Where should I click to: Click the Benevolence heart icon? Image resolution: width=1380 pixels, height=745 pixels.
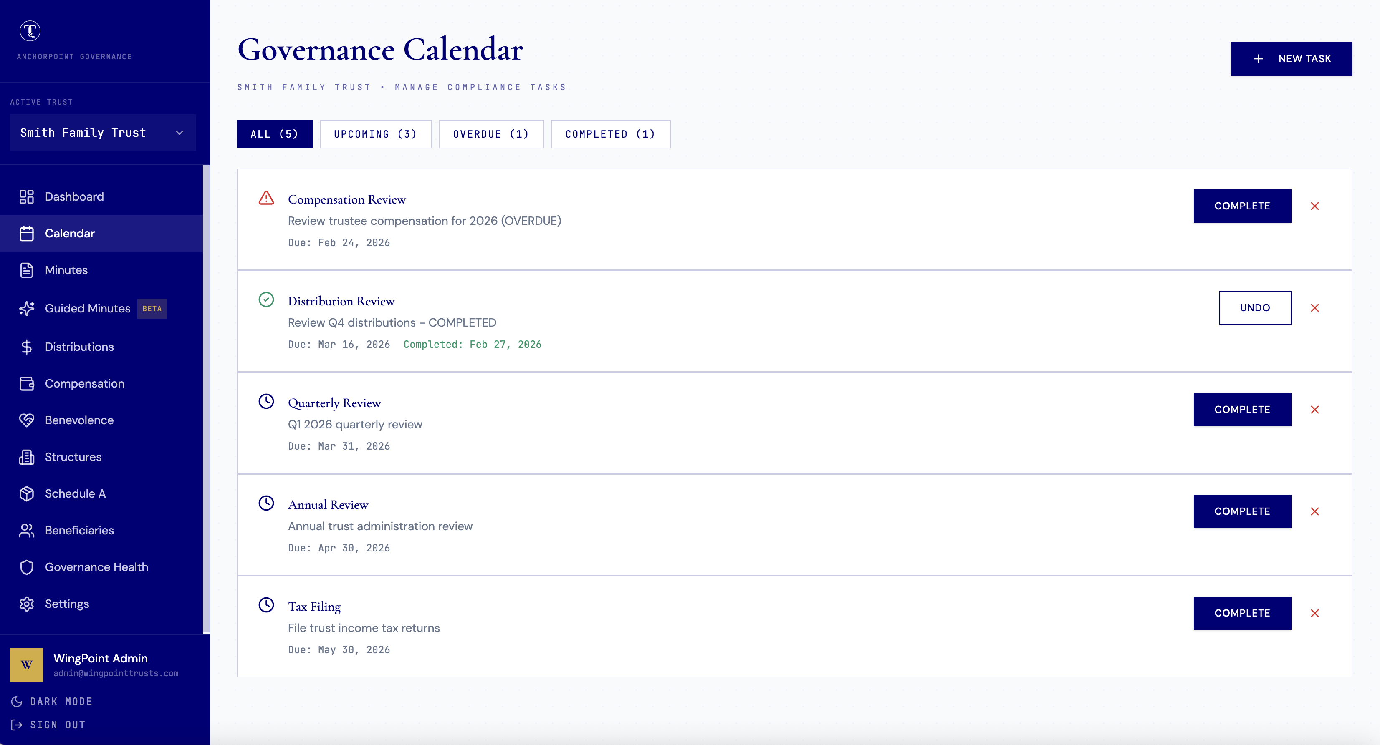pos(26,420)
